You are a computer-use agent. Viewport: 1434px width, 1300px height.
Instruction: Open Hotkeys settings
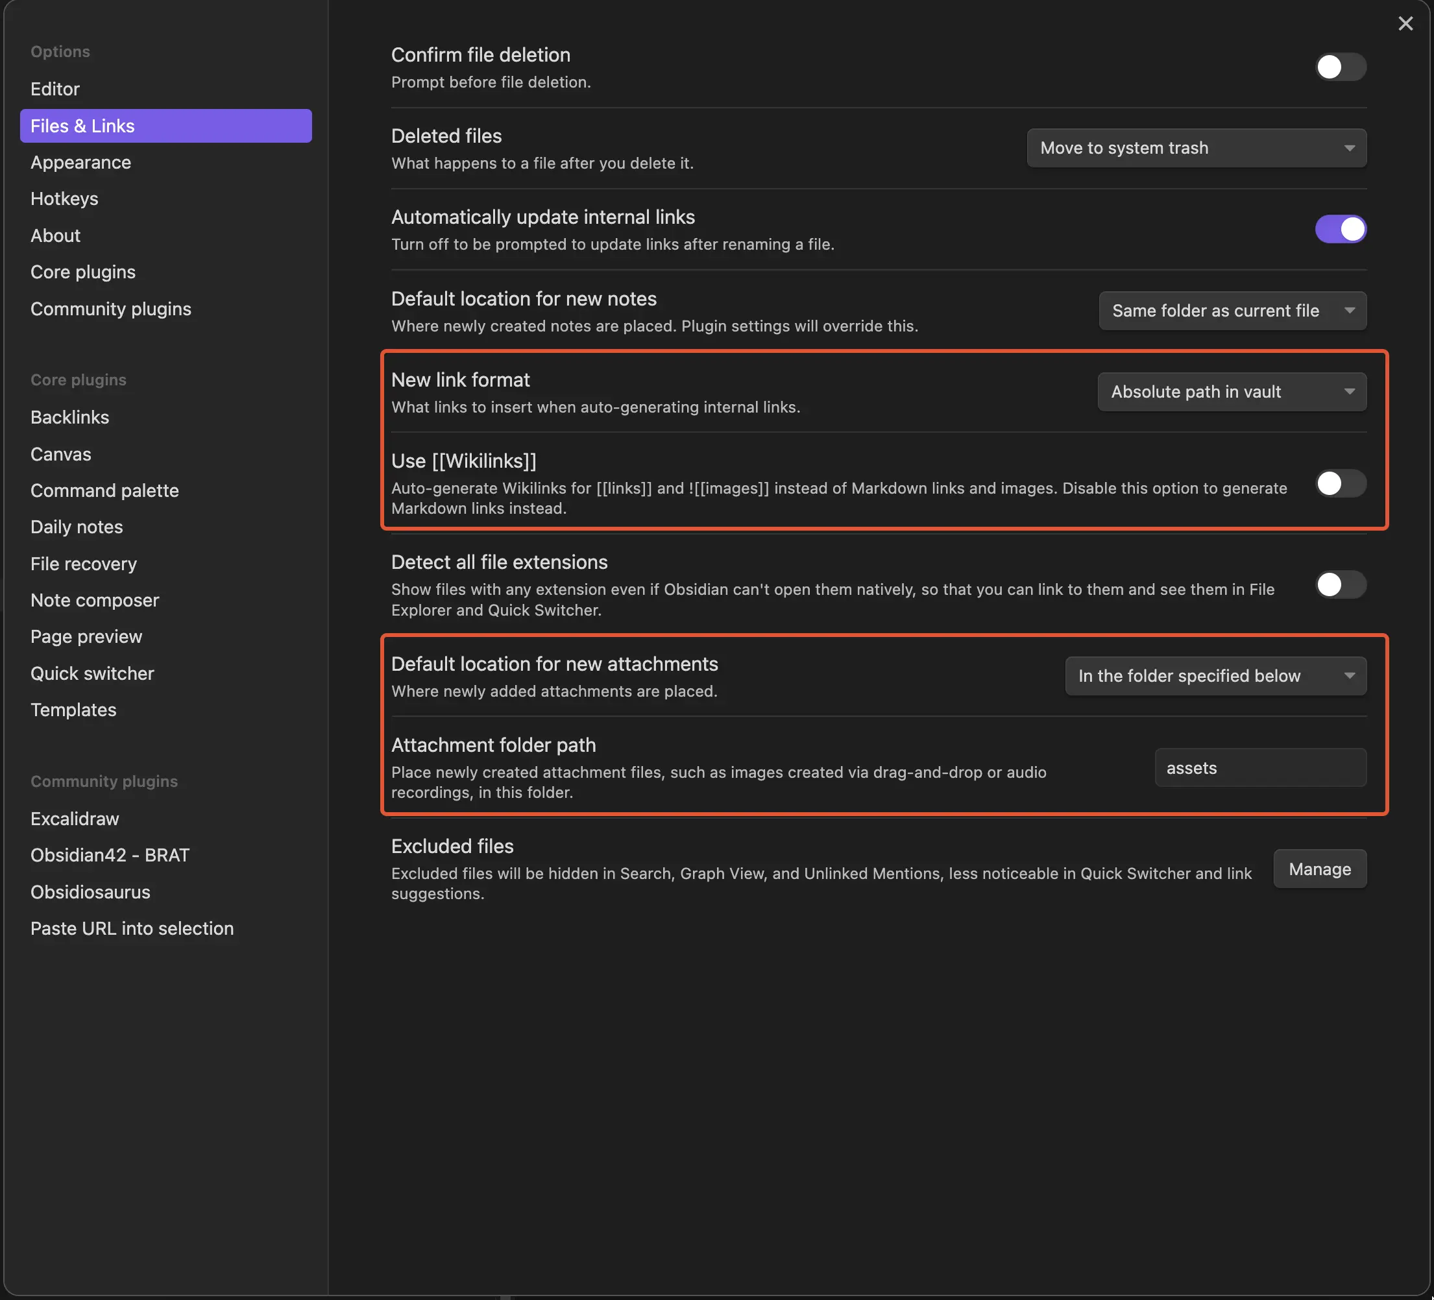64,199
